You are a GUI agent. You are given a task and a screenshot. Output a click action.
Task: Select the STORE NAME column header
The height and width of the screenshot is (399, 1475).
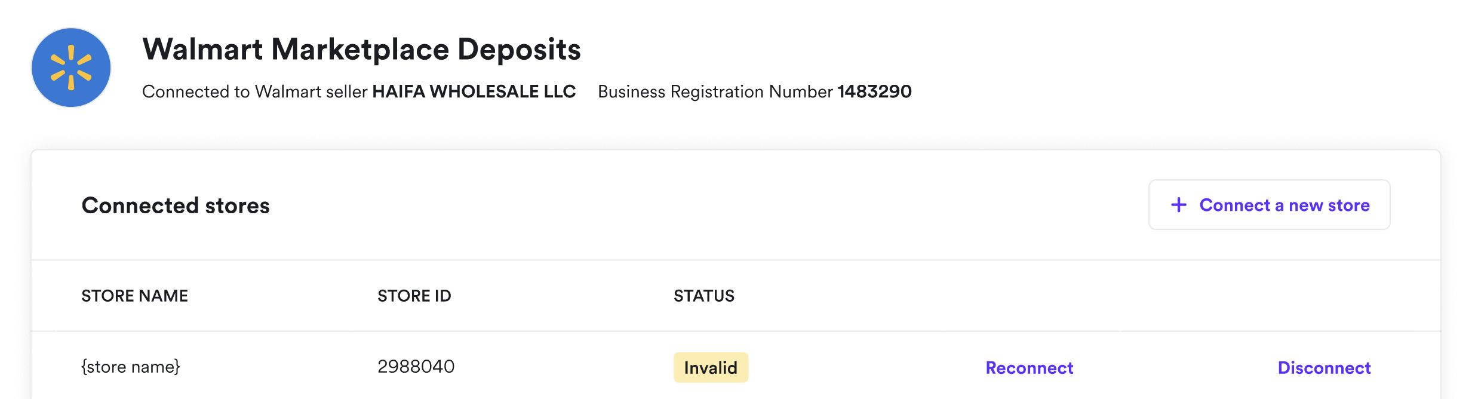point(134,296)
